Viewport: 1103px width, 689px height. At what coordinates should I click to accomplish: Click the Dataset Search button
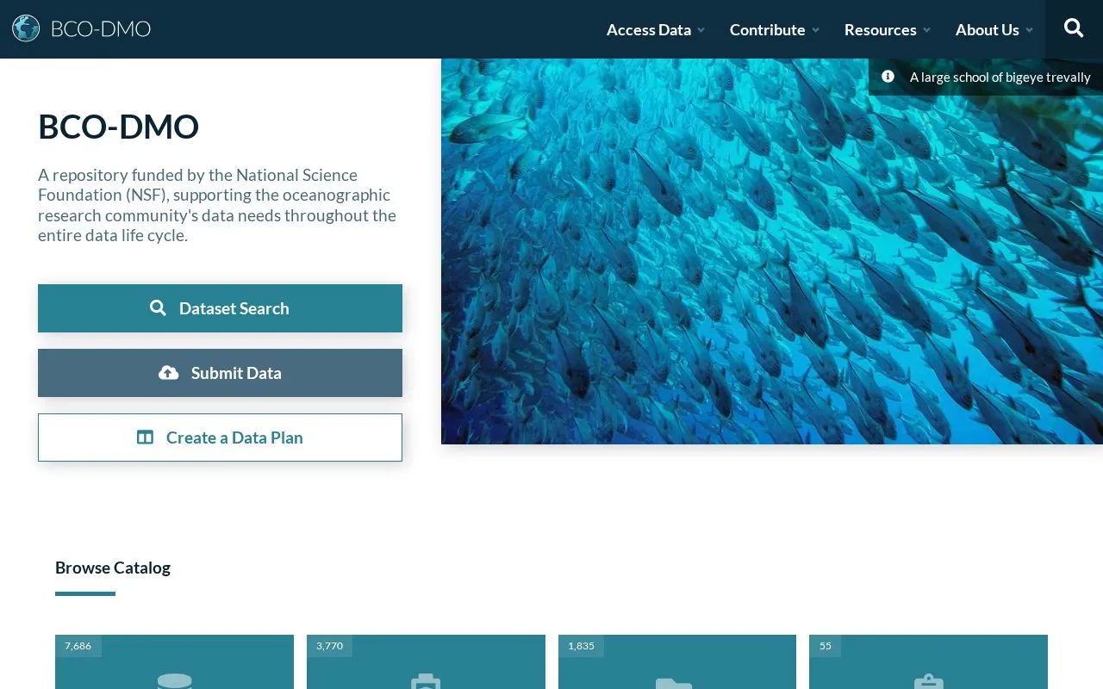click(220, 308)
